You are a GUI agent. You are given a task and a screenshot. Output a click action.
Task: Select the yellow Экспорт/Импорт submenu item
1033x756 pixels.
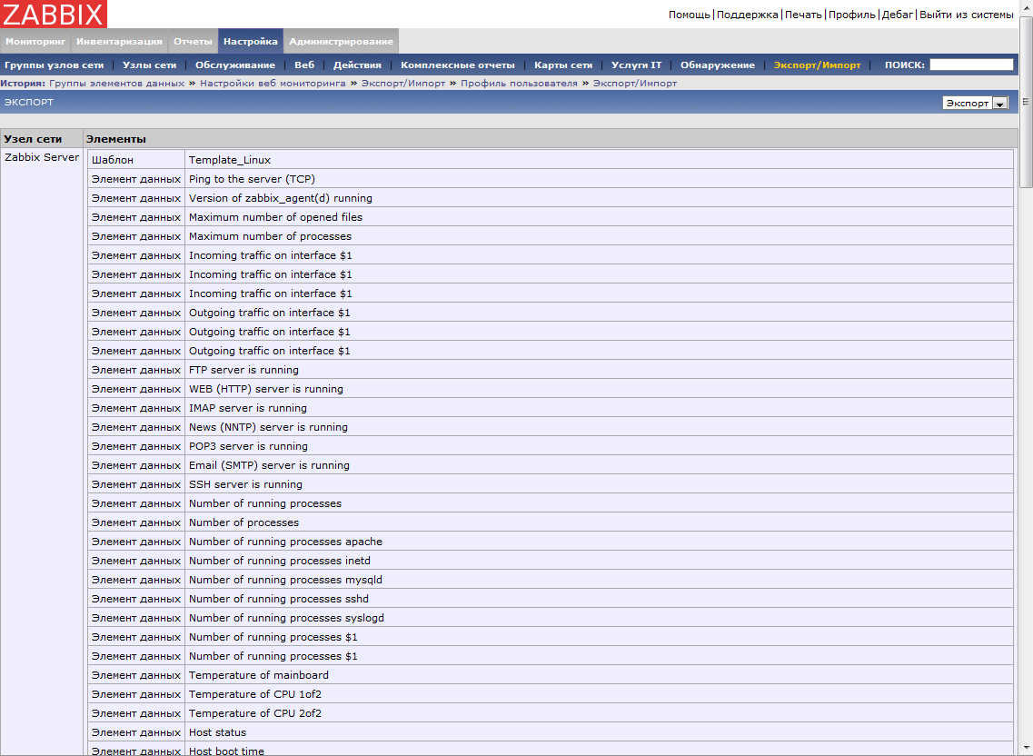pos(817,65)
